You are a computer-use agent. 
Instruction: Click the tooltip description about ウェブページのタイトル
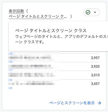coord(62,39)
